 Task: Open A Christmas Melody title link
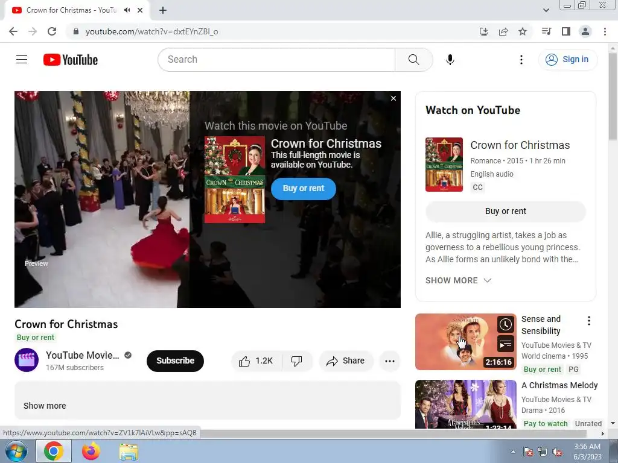(x=559, y=385)
